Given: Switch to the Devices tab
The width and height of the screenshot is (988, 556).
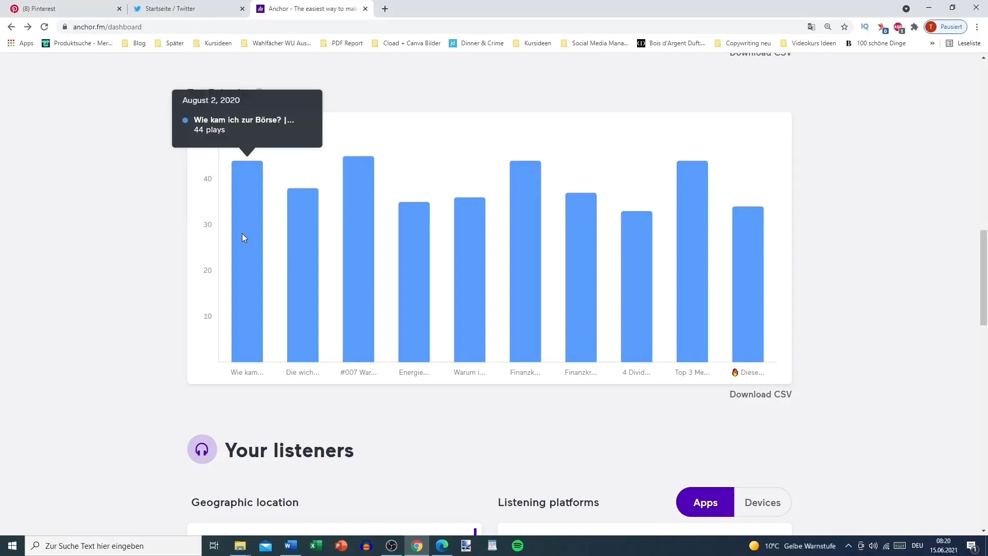Looking at the screenshot, I should click(x=762, y=502).
